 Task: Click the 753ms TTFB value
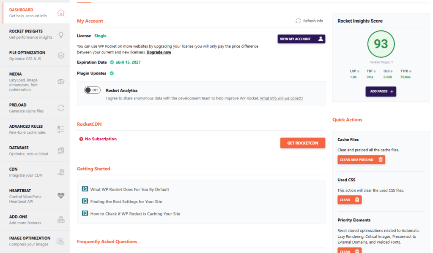tap(406, 77)
